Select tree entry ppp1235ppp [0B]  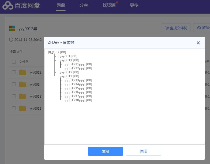79,88
